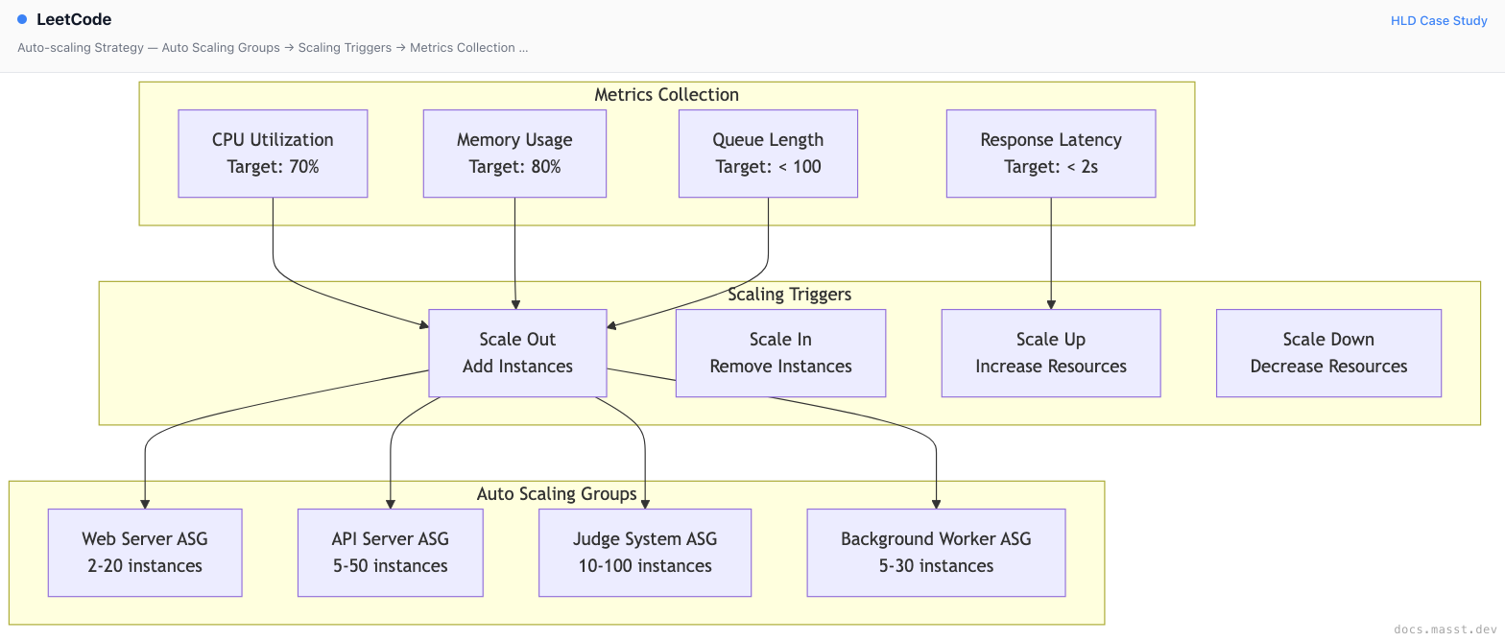1505x641 pixels.
Task: Open the HLD Case Study link
Action: point(1439,20)
